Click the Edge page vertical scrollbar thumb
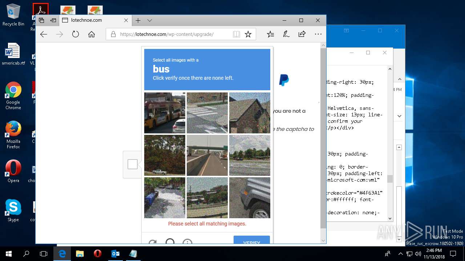465x261 pixels. (323, 138)
